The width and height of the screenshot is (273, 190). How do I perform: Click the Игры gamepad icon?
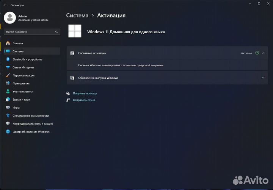8,107
